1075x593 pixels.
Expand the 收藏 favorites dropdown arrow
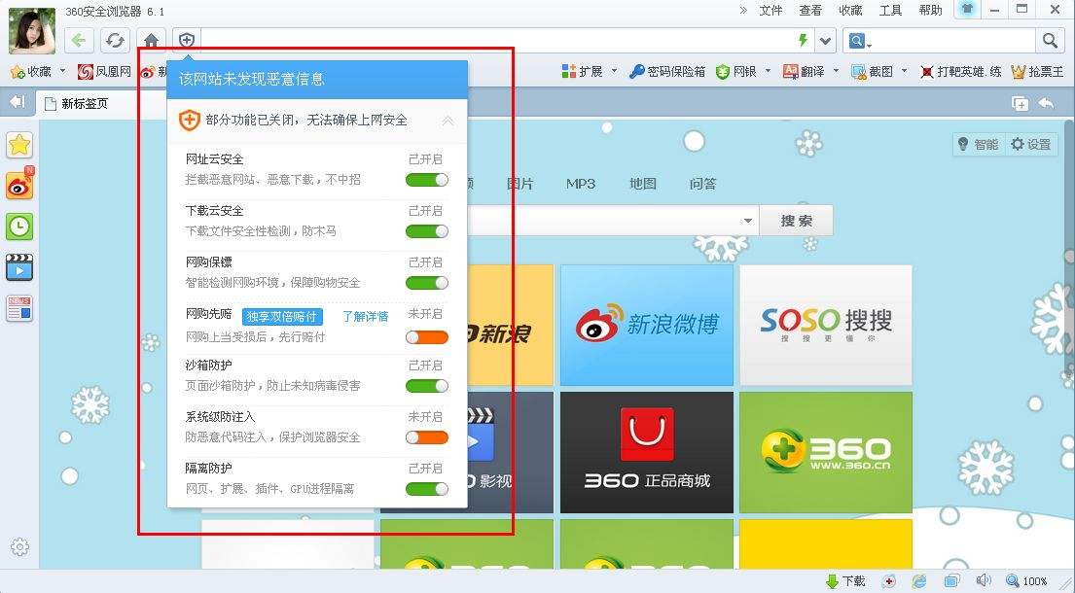62,71
